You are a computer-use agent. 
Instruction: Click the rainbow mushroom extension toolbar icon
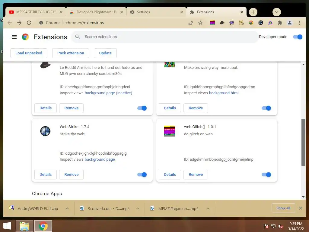[x=251, y=23]
